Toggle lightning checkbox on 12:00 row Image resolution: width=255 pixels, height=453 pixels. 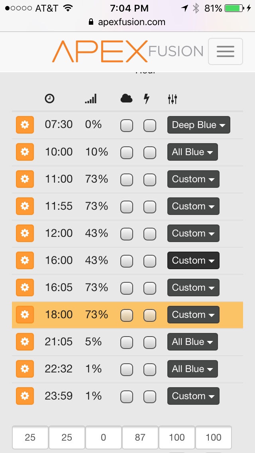tap(149, 234)
